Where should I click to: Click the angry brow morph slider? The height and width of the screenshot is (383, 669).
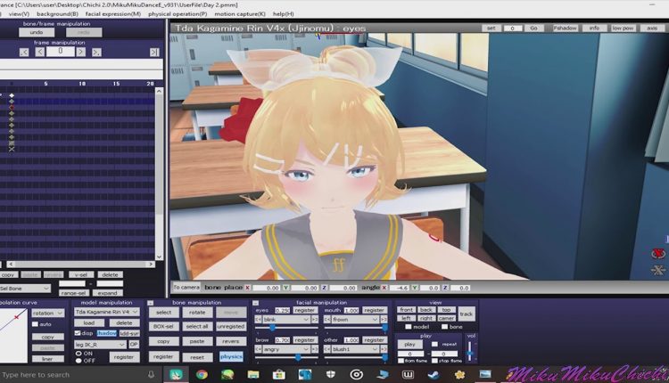[x=285, y=358]
